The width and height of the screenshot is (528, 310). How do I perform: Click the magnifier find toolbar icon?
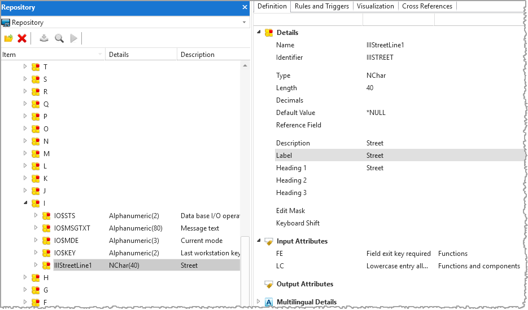59,38
